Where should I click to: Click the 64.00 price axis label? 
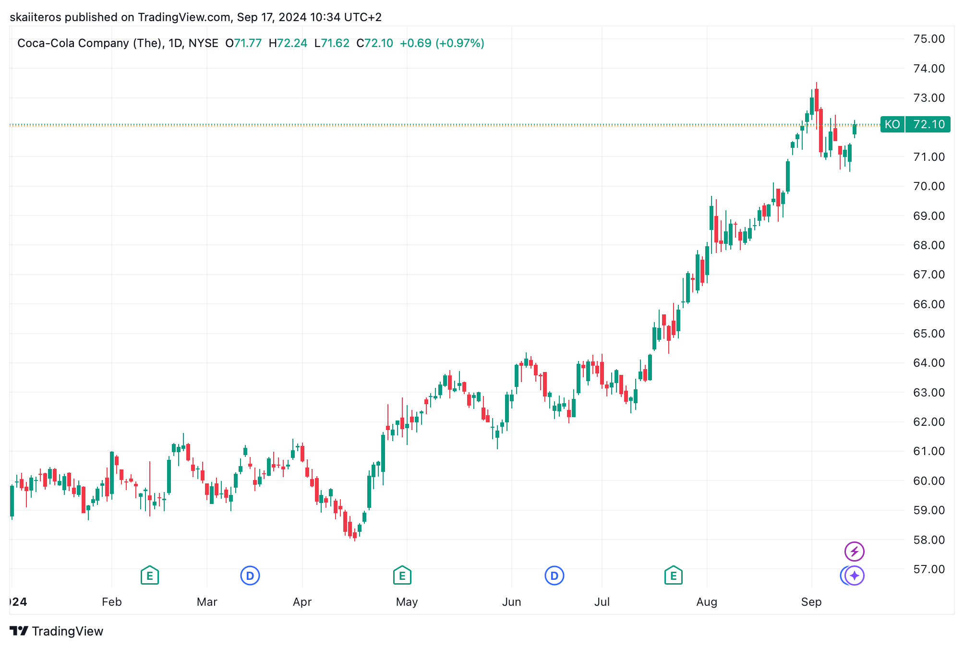929,363
